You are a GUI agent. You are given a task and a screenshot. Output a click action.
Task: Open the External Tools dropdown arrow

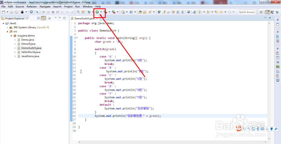coord(117,12)
